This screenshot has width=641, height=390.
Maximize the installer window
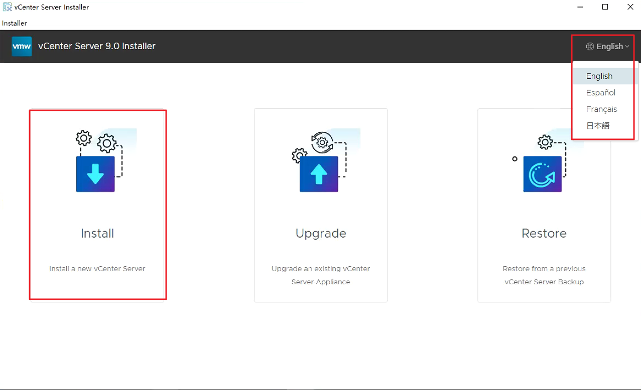605,7
